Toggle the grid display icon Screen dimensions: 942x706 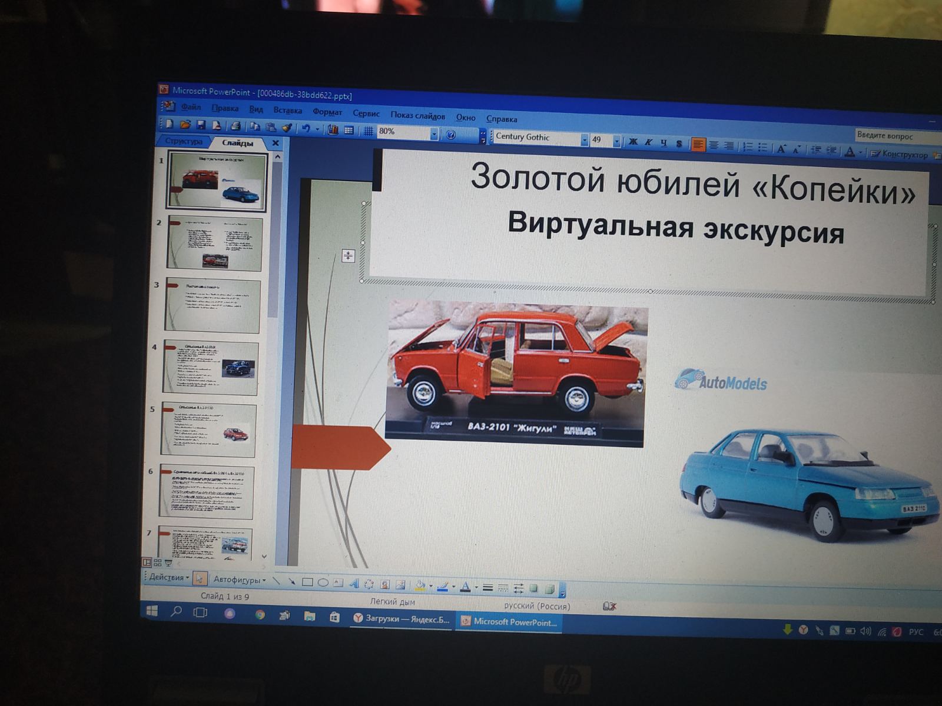point(368,131)
